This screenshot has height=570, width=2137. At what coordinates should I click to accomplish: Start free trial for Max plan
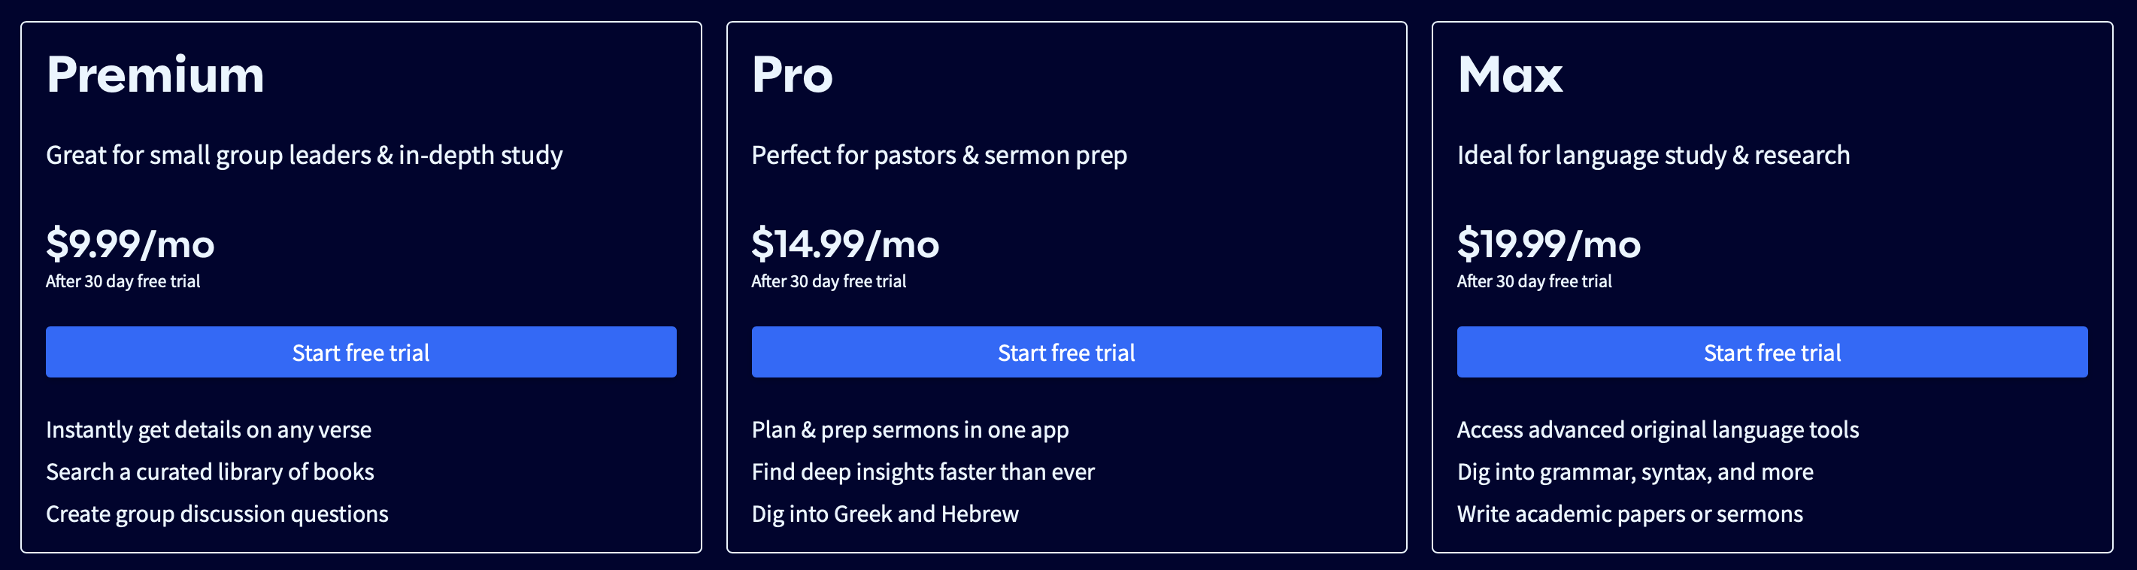coord(1772,353)
